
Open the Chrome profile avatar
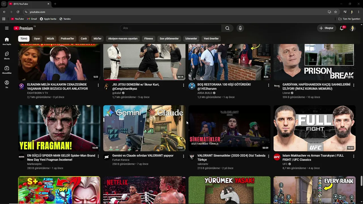[352, 12]
